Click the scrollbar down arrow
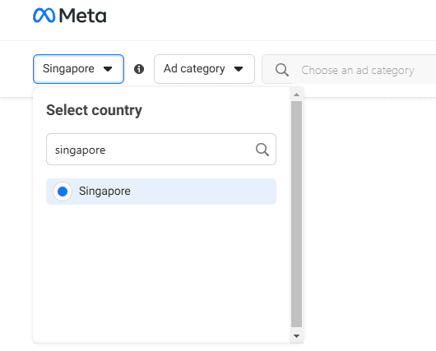 click(x=297, y=336)
